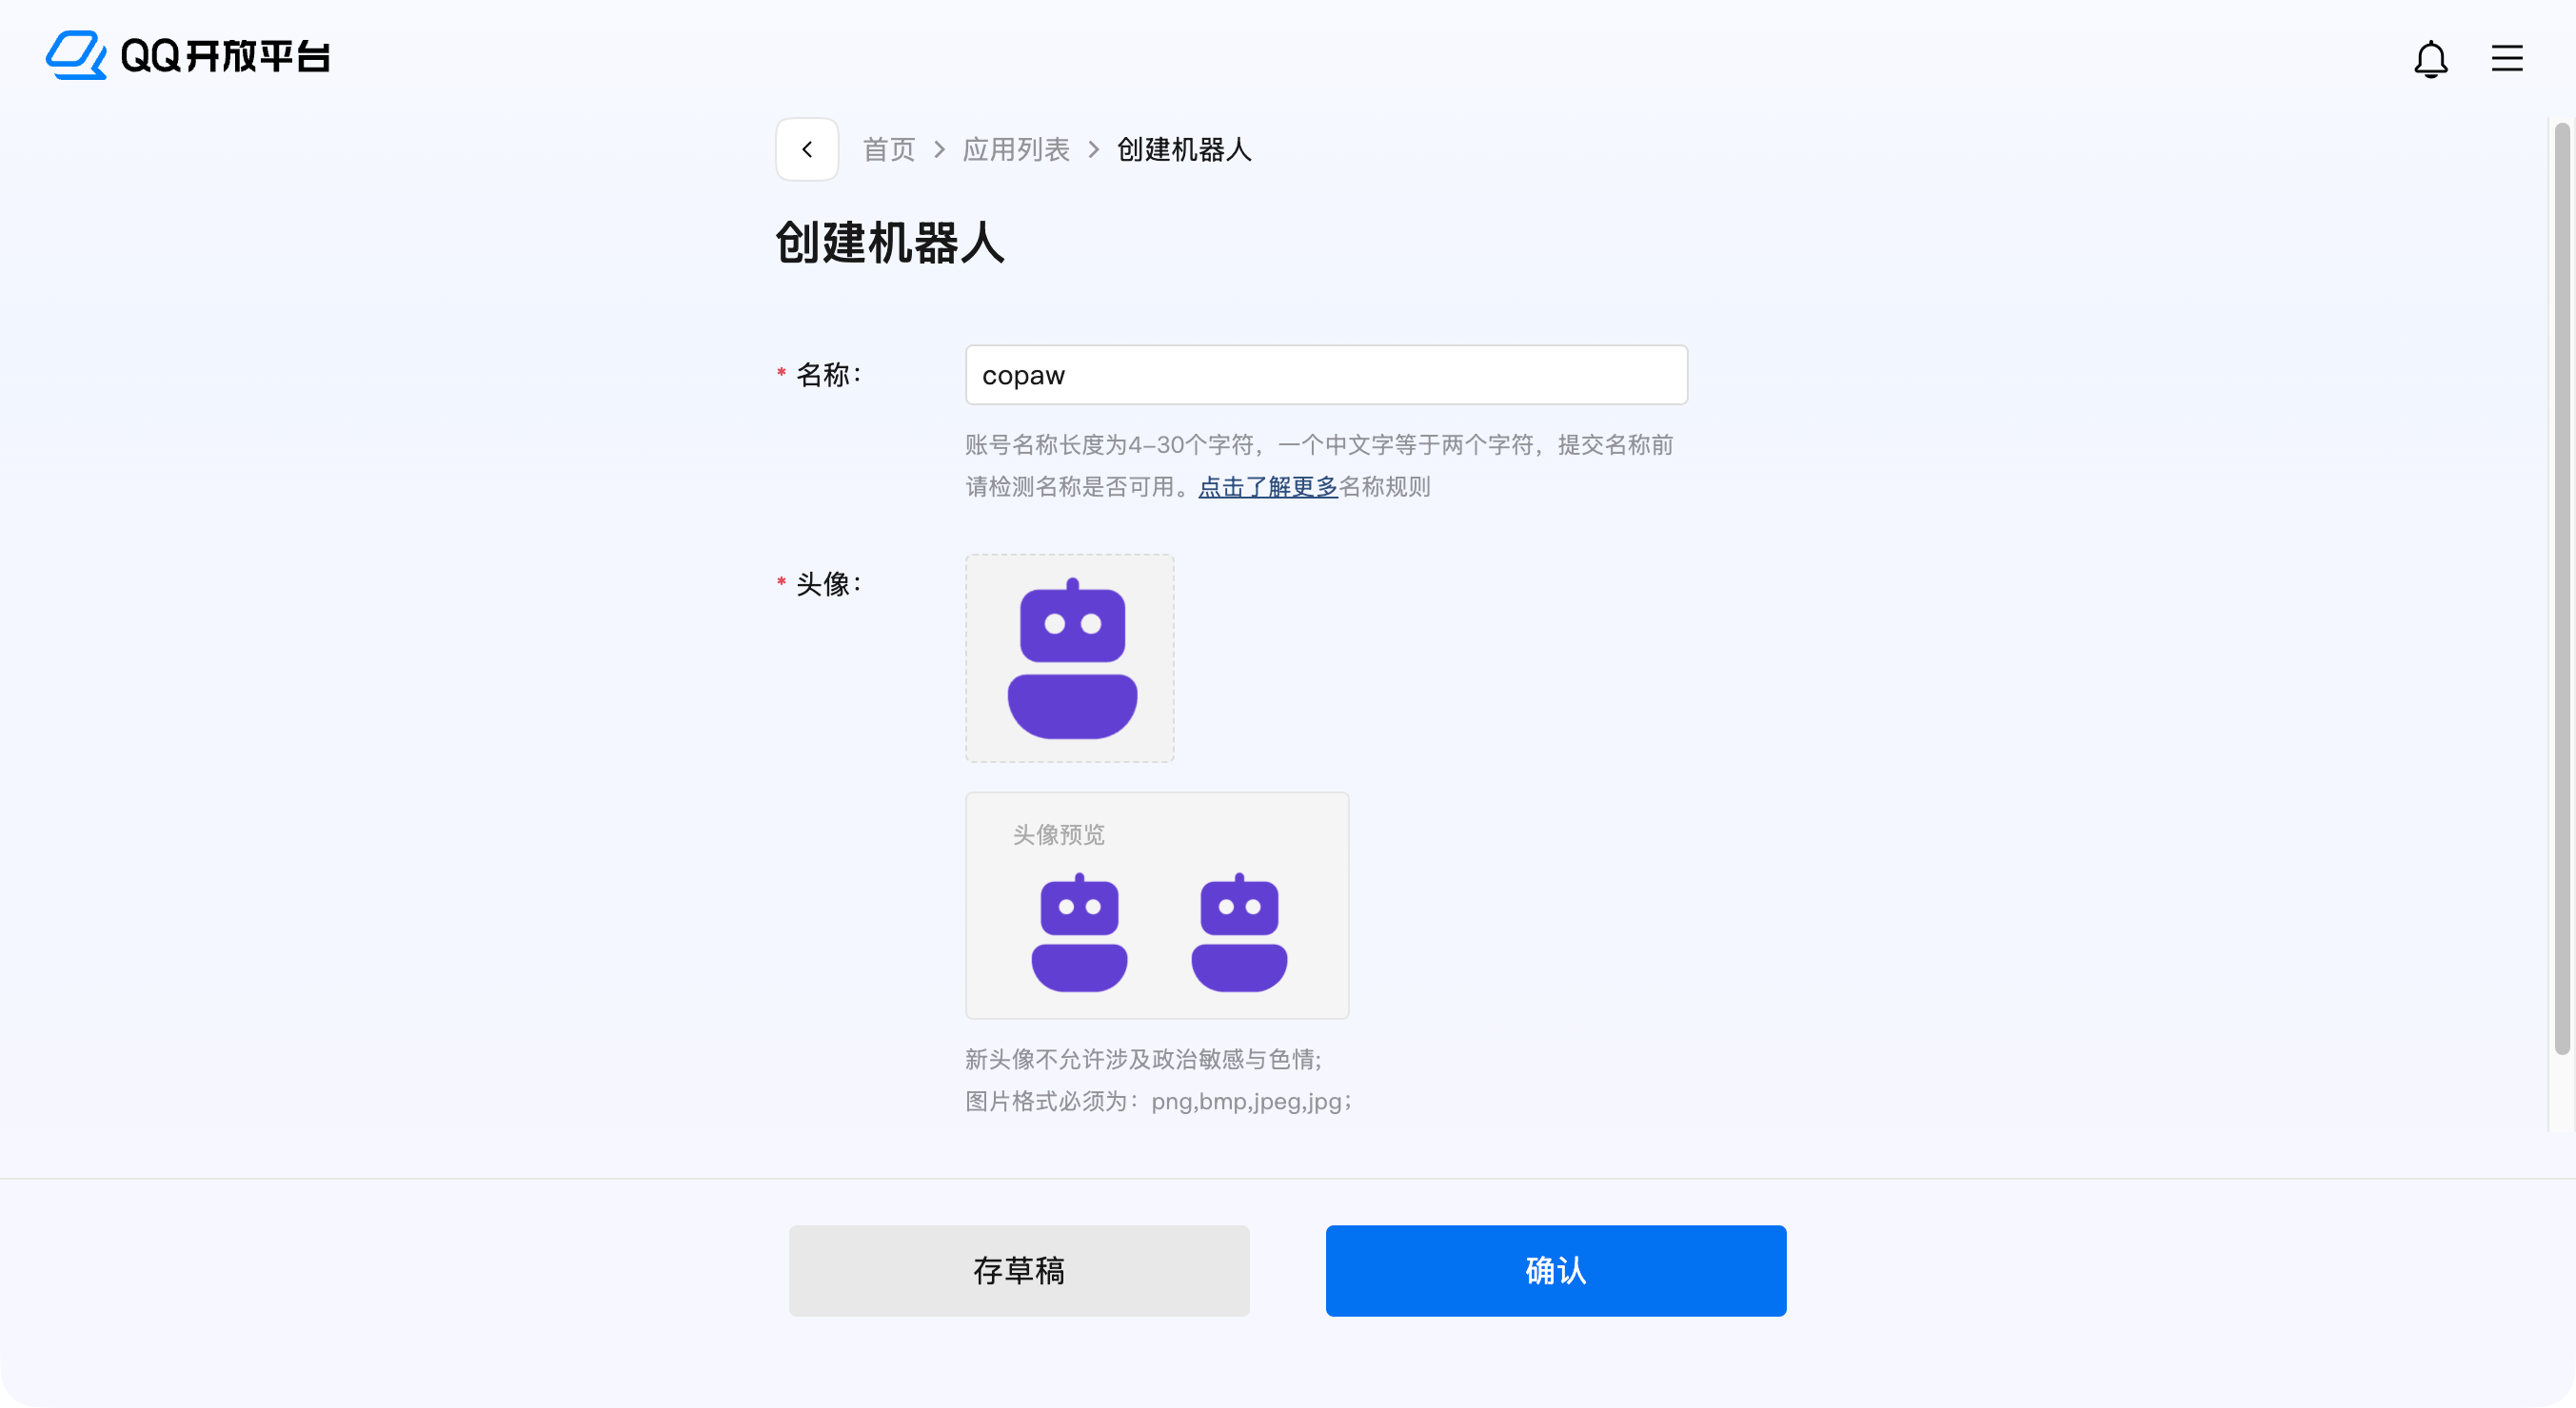The height and width of the screenshot is (1408, 2576).
Task: Click the 创建机器人 page heading
Action: [x=890, y=243]
